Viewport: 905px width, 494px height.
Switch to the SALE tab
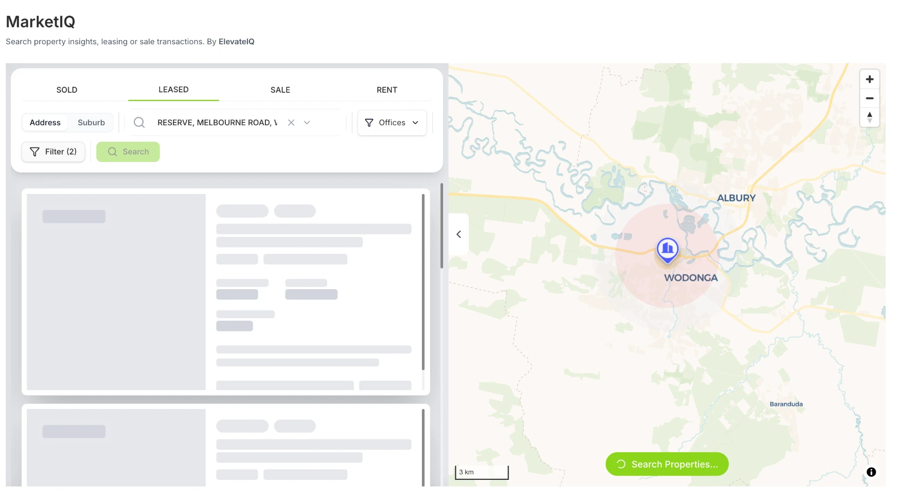coord(280,90)
